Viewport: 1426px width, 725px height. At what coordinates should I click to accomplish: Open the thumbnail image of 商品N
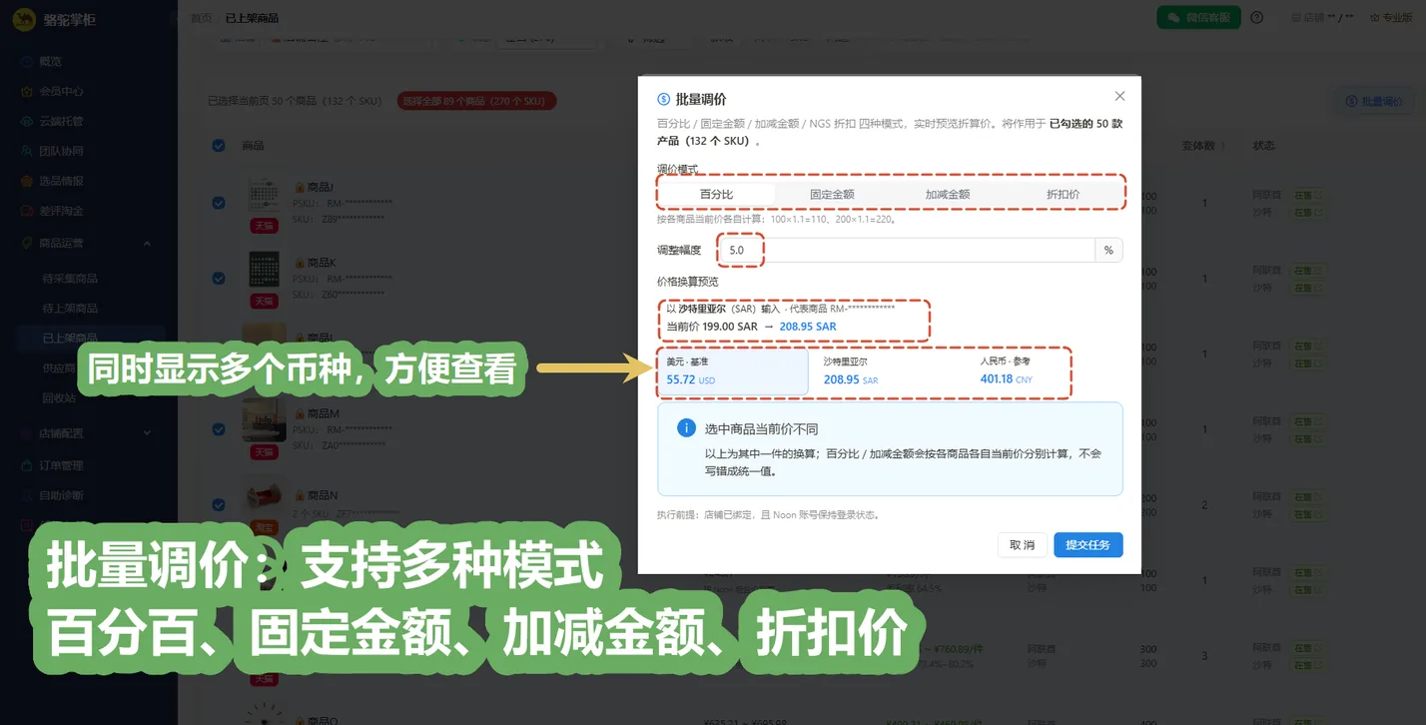tap(265, 496)
